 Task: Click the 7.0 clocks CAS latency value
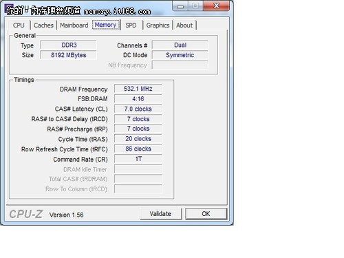point(138,109)
